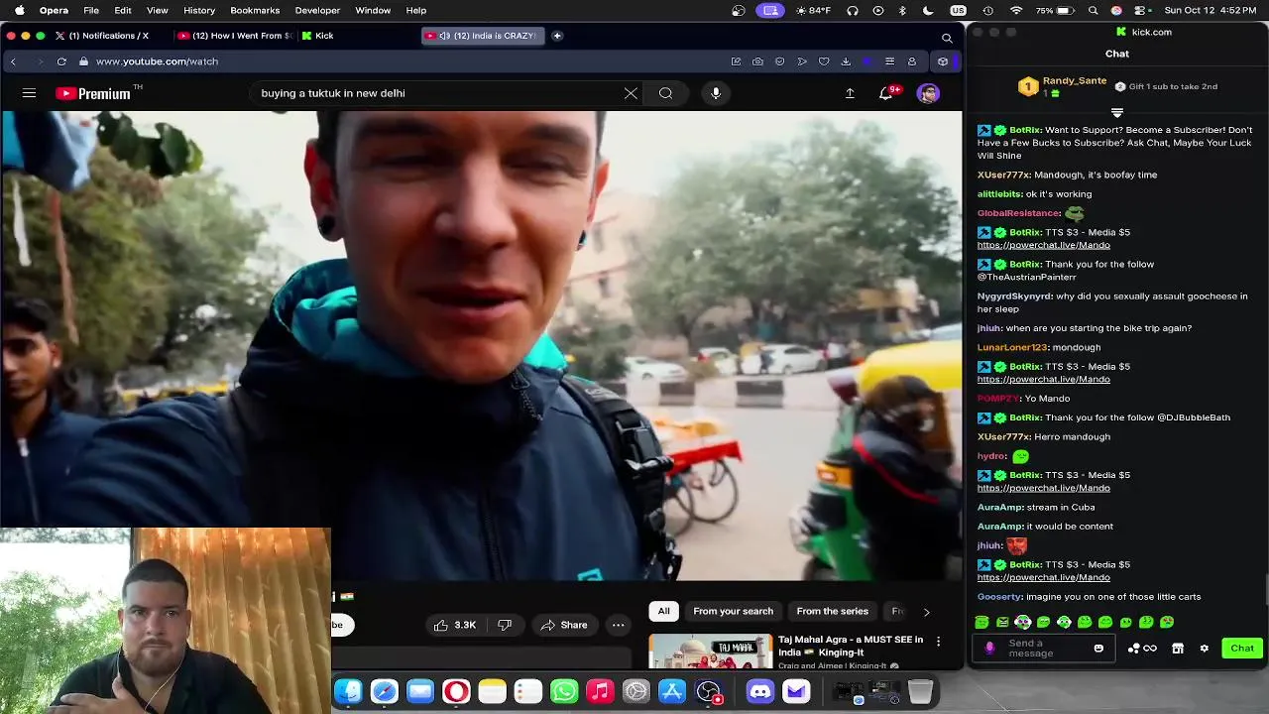Open the Taj Mahal Agra video thumbnail
This screenshot has width=1269, height=714.
tap(710, 652)
